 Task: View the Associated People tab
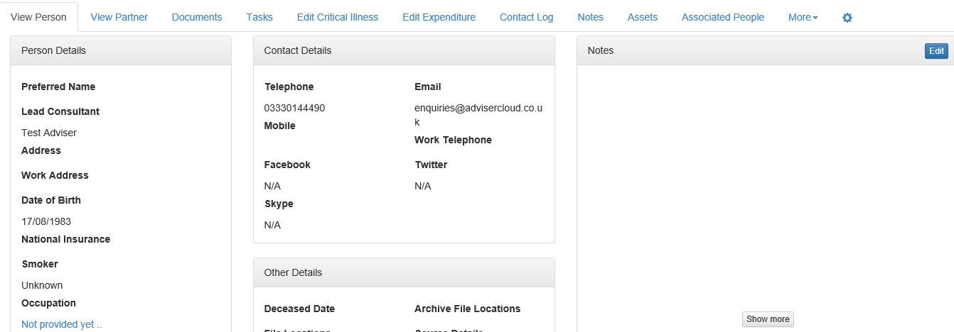point(722,18)
